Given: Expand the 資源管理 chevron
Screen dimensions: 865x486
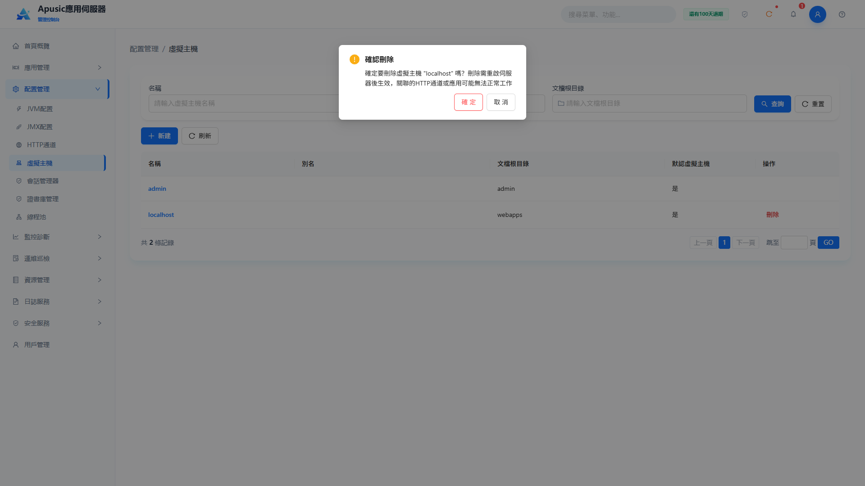Looking at the screenshot, I should click(100, 280).
